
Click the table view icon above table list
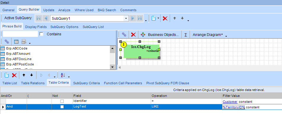16,42
